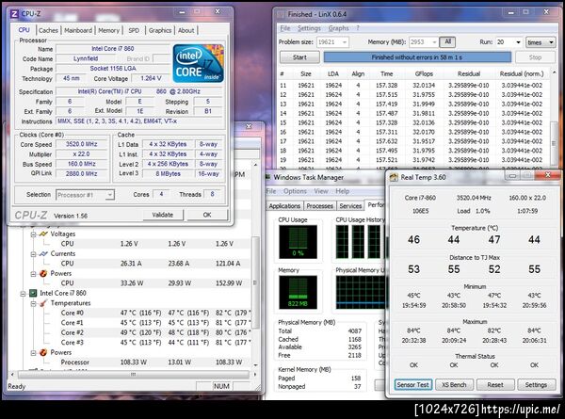Click the Currents wave icon in tree
The height and width of the screenshot is (419, 565).
[x=43, y=253]
